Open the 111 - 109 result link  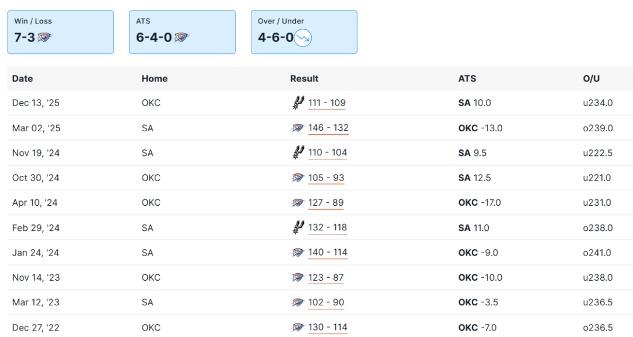click(x=327, y=103)
